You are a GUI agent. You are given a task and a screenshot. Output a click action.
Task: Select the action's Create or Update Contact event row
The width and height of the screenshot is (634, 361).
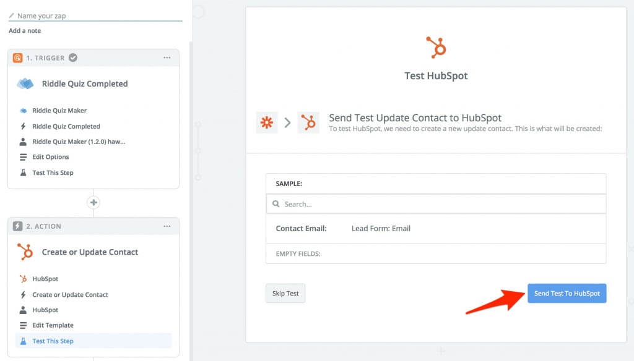93,295
